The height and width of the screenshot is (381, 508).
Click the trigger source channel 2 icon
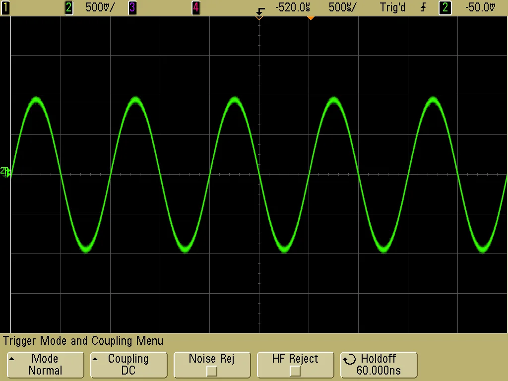(445, 7)
